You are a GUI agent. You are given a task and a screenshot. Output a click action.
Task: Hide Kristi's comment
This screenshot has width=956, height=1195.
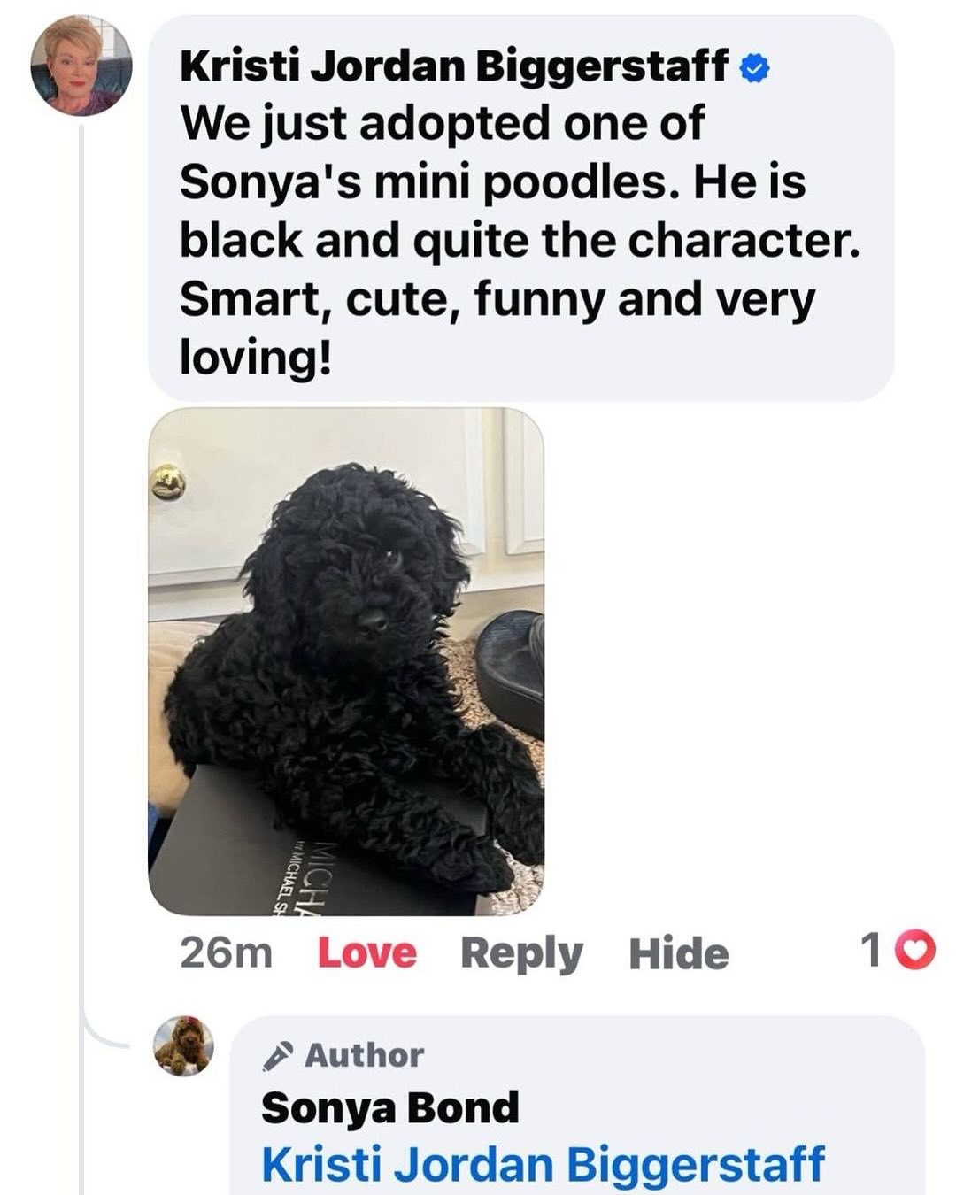(679, 952)
